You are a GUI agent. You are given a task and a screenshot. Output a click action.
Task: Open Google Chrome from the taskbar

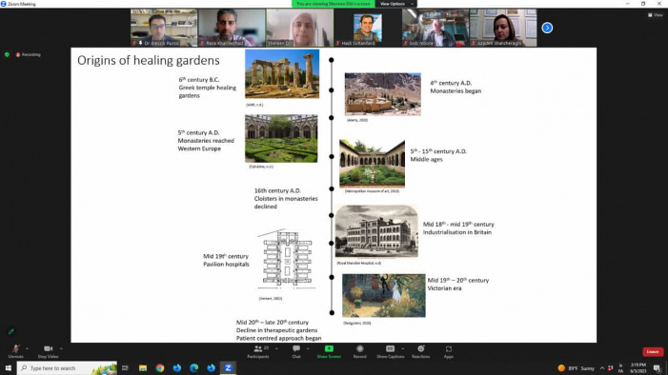click(x=160, y=367)
